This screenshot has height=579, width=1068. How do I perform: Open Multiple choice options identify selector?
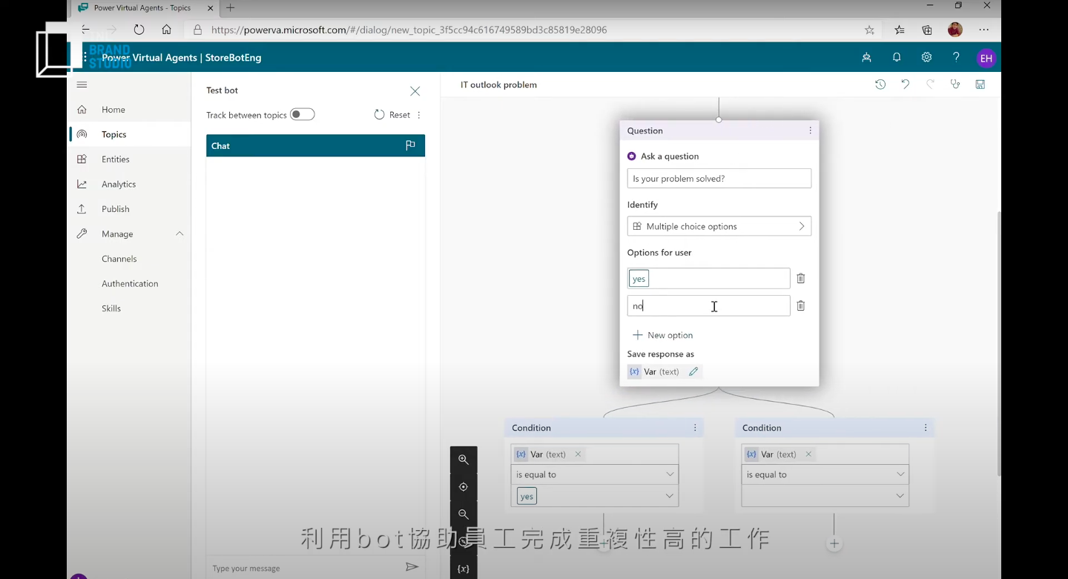(719, 226)
